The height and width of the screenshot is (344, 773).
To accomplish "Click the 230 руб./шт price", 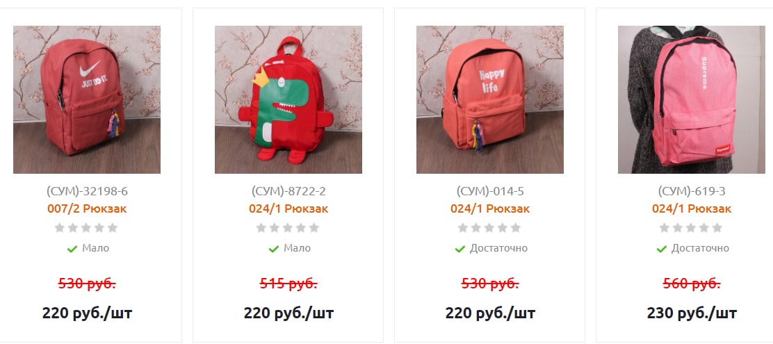I will pos(692,313).
